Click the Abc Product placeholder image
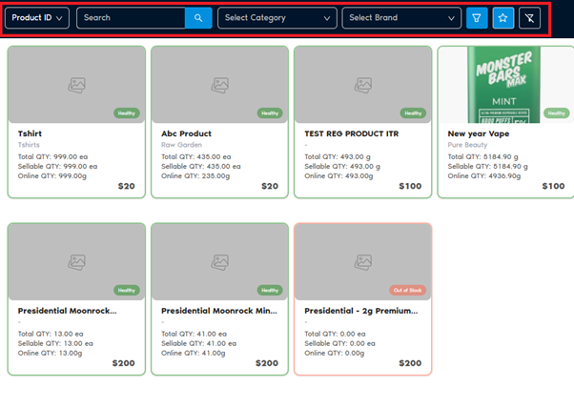 219,85
